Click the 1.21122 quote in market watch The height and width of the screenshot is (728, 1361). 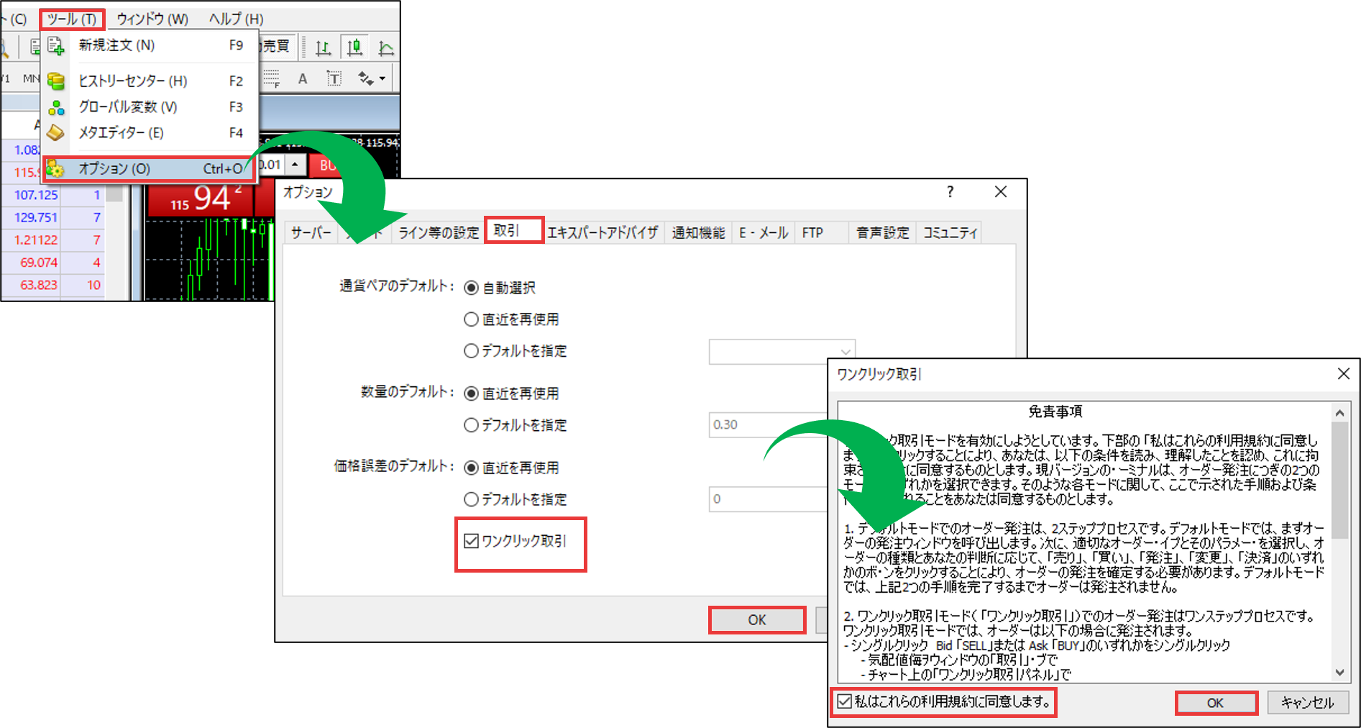36,240
